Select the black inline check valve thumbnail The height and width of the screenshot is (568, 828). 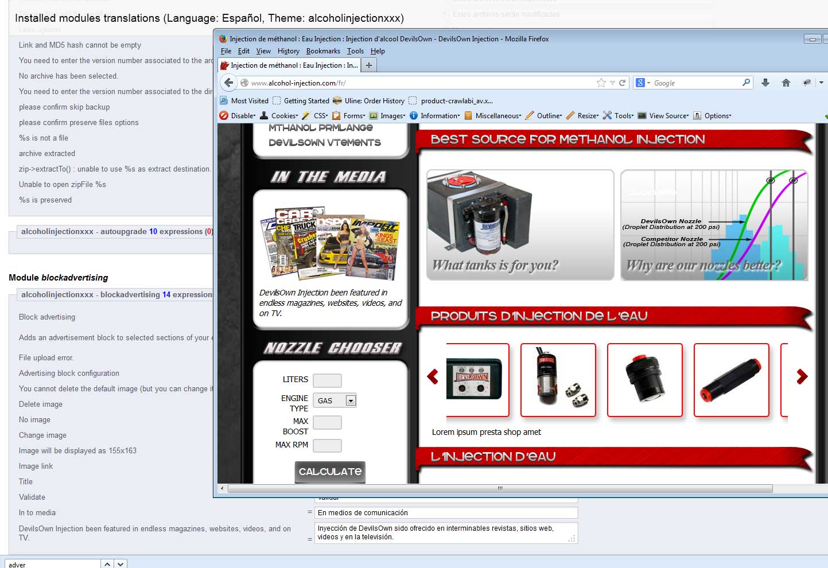click(732, 380)
